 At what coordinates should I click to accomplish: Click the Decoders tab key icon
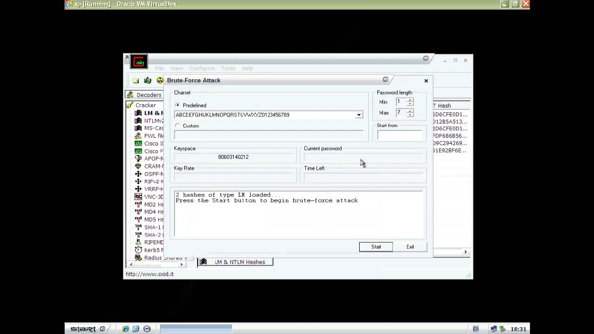130,95
